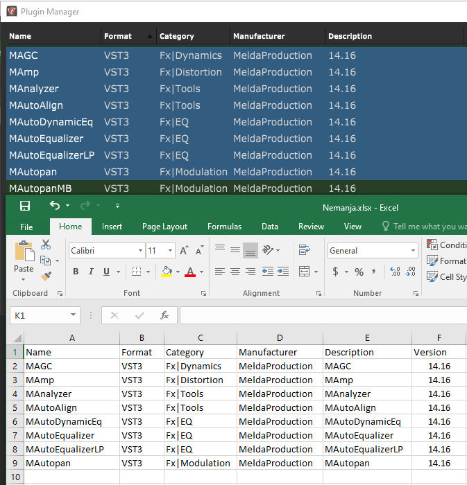The width and height of the screenshot is (467, 485).
Task: Open the Font Color dropdown arrow
Action: pos(202,272)
